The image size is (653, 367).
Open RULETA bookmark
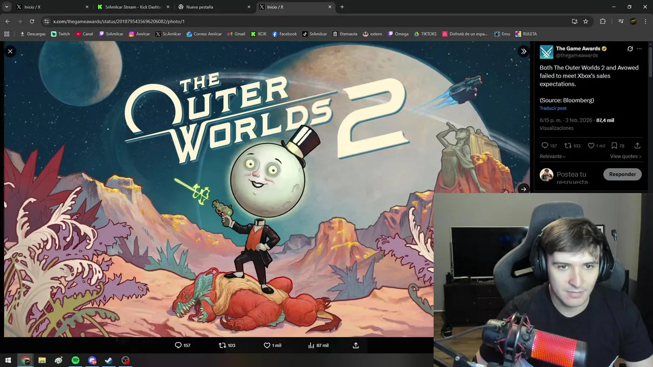(x=526, y=34)
